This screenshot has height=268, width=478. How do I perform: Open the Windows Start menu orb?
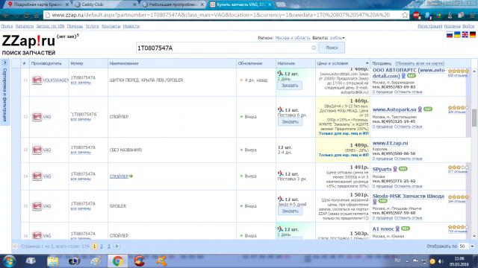point(9,261)
